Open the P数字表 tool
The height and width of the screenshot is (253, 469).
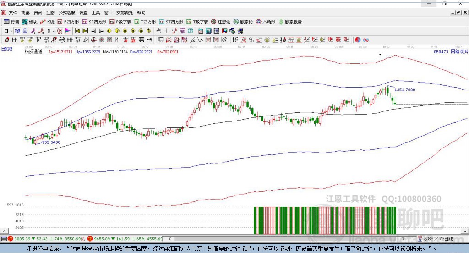coord(120,22)
